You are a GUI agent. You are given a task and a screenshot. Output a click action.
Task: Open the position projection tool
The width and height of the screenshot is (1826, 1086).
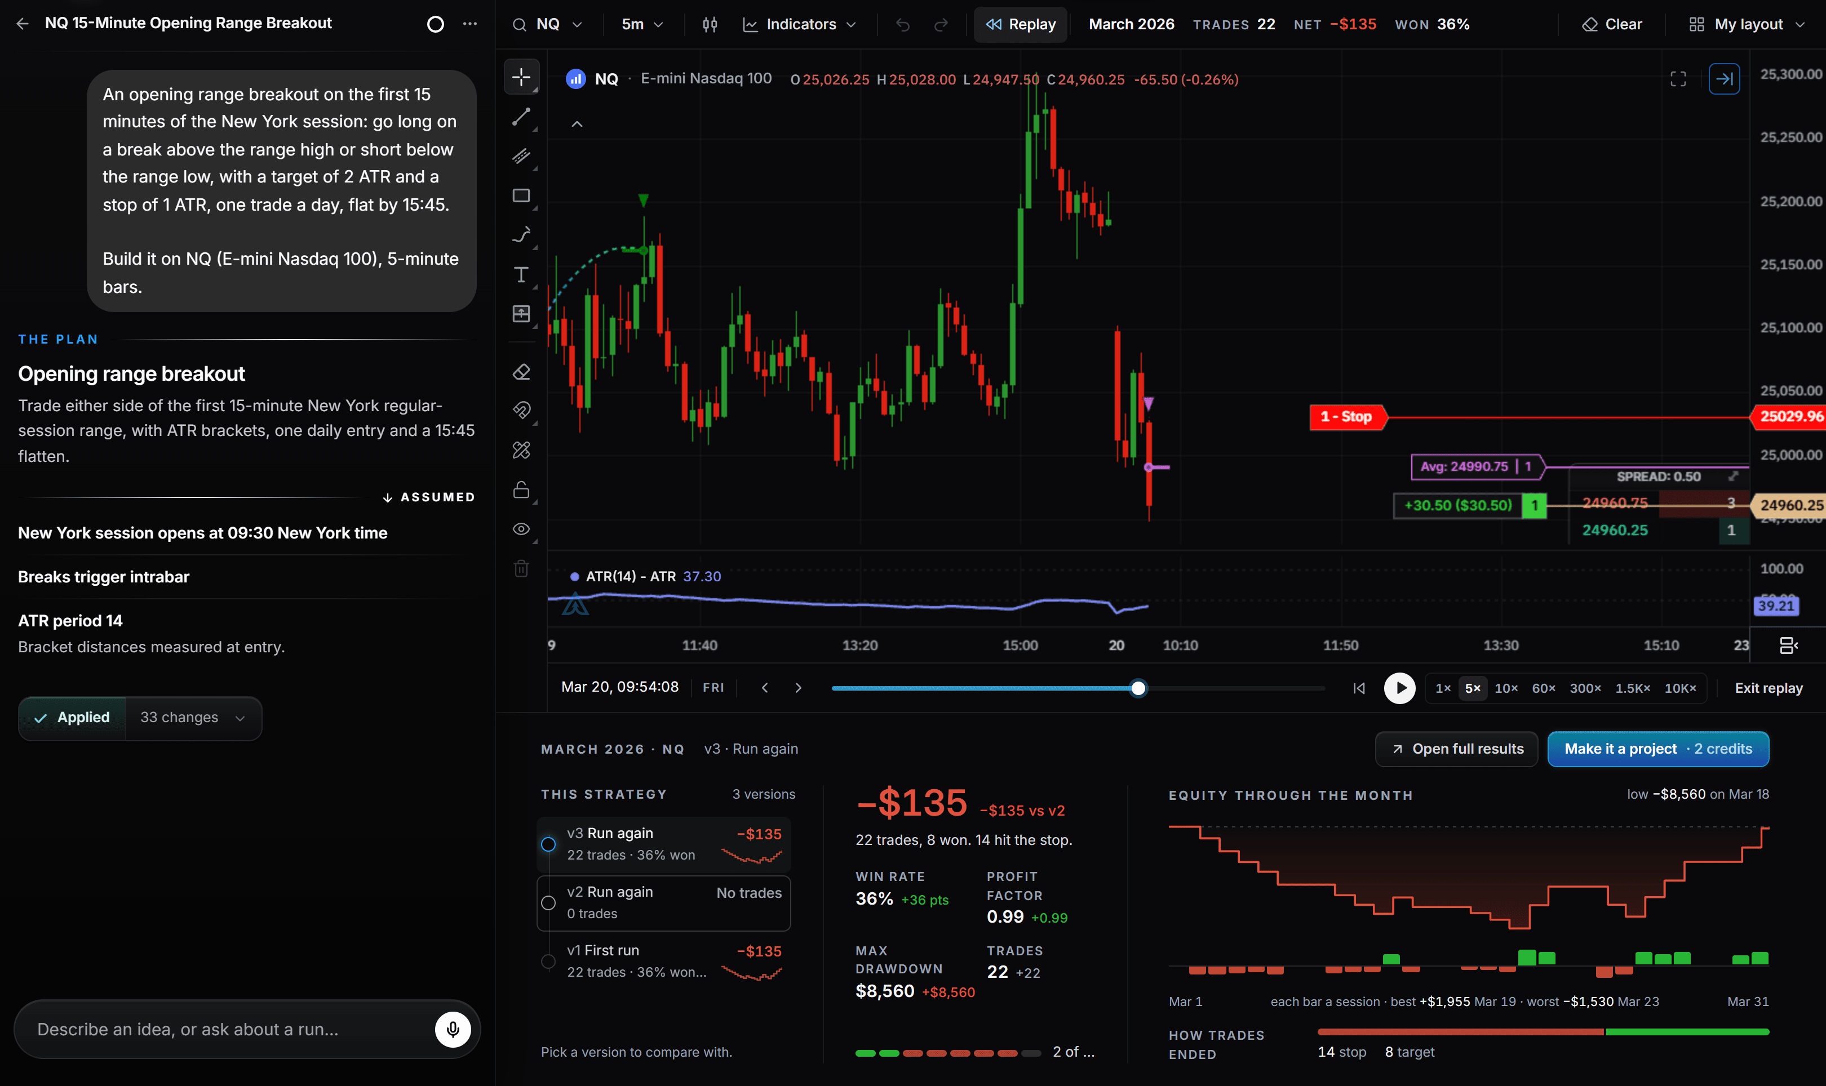(x=521, y=314)
